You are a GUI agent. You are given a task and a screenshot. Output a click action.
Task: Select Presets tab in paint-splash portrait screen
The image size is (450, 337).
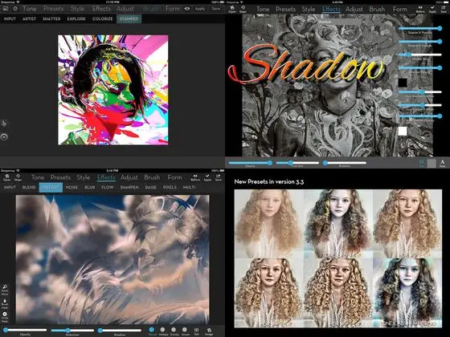coord(54,9)
